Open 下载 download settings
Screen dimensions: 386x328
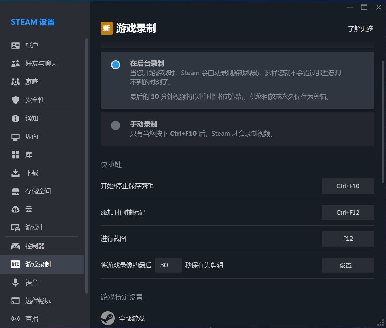click(x=15, y=173)
